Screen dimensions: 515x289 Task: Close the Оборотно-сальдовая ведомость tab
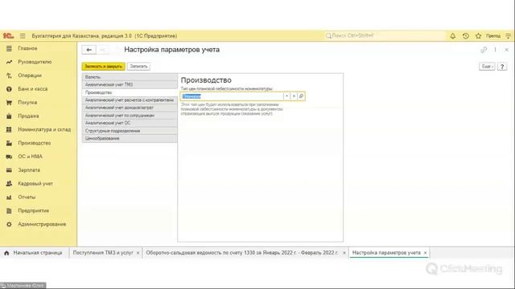point(344,253)
